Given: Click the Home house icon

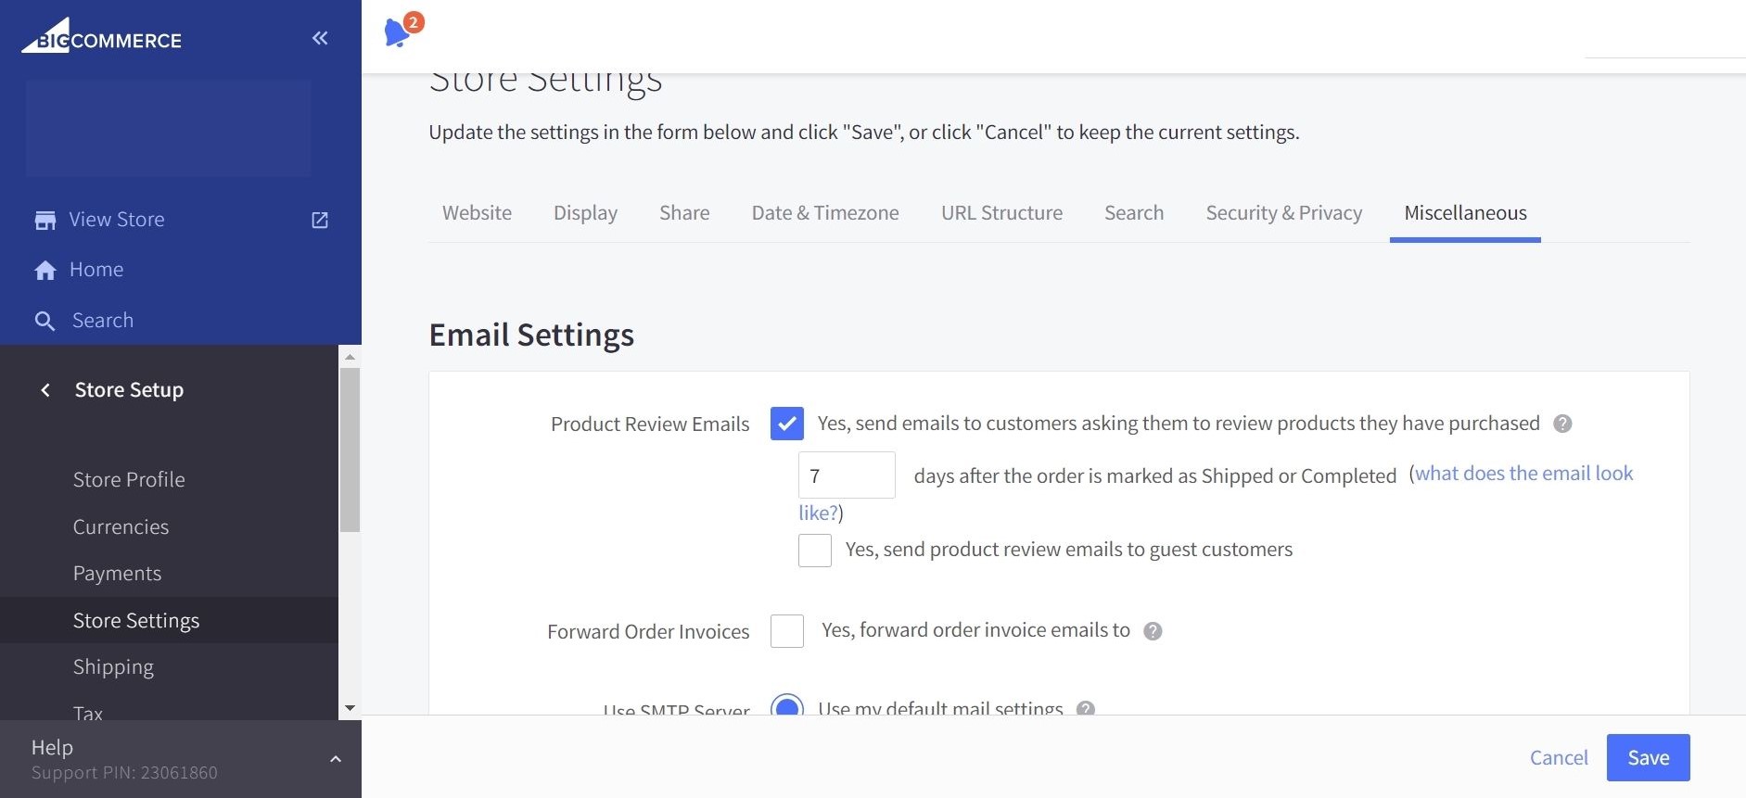Looking at the screenshot, I should tap(45, 270).
